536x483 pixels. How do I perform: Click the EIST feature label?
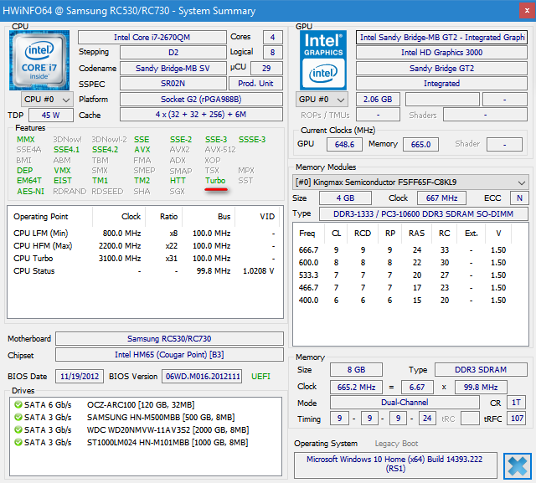[63, 180]
